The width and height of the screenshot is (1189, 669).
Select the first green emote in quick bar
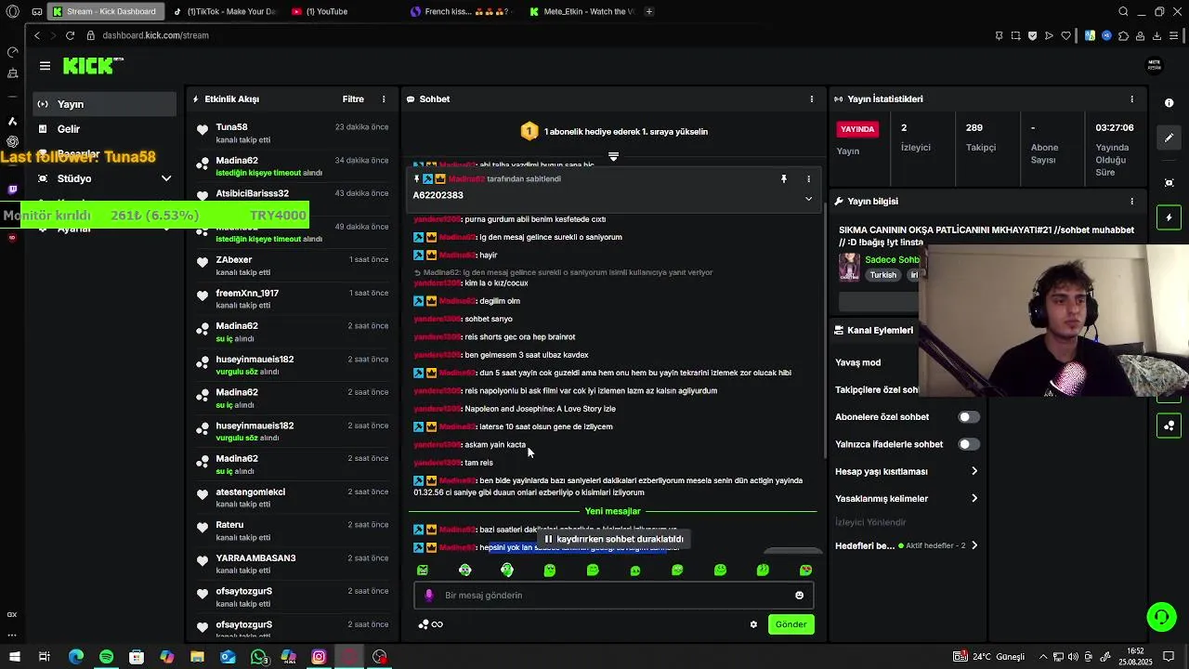tap(423, 570)
